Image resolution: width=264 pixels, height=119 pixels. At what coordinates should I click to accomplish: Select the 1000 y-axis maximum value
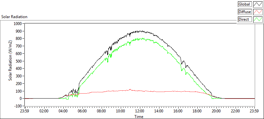tap(17, 24)
